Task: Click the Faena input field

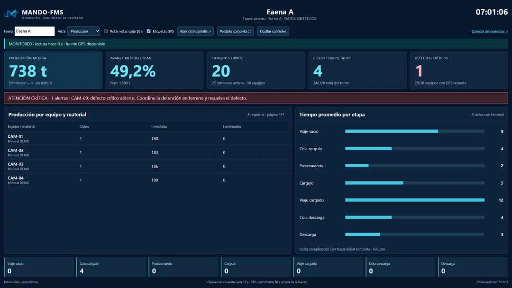Action: [x=35, y=31]
